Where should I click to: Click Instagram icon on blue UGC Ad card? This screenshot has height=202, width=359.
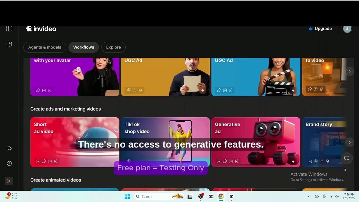click(225, 90)
